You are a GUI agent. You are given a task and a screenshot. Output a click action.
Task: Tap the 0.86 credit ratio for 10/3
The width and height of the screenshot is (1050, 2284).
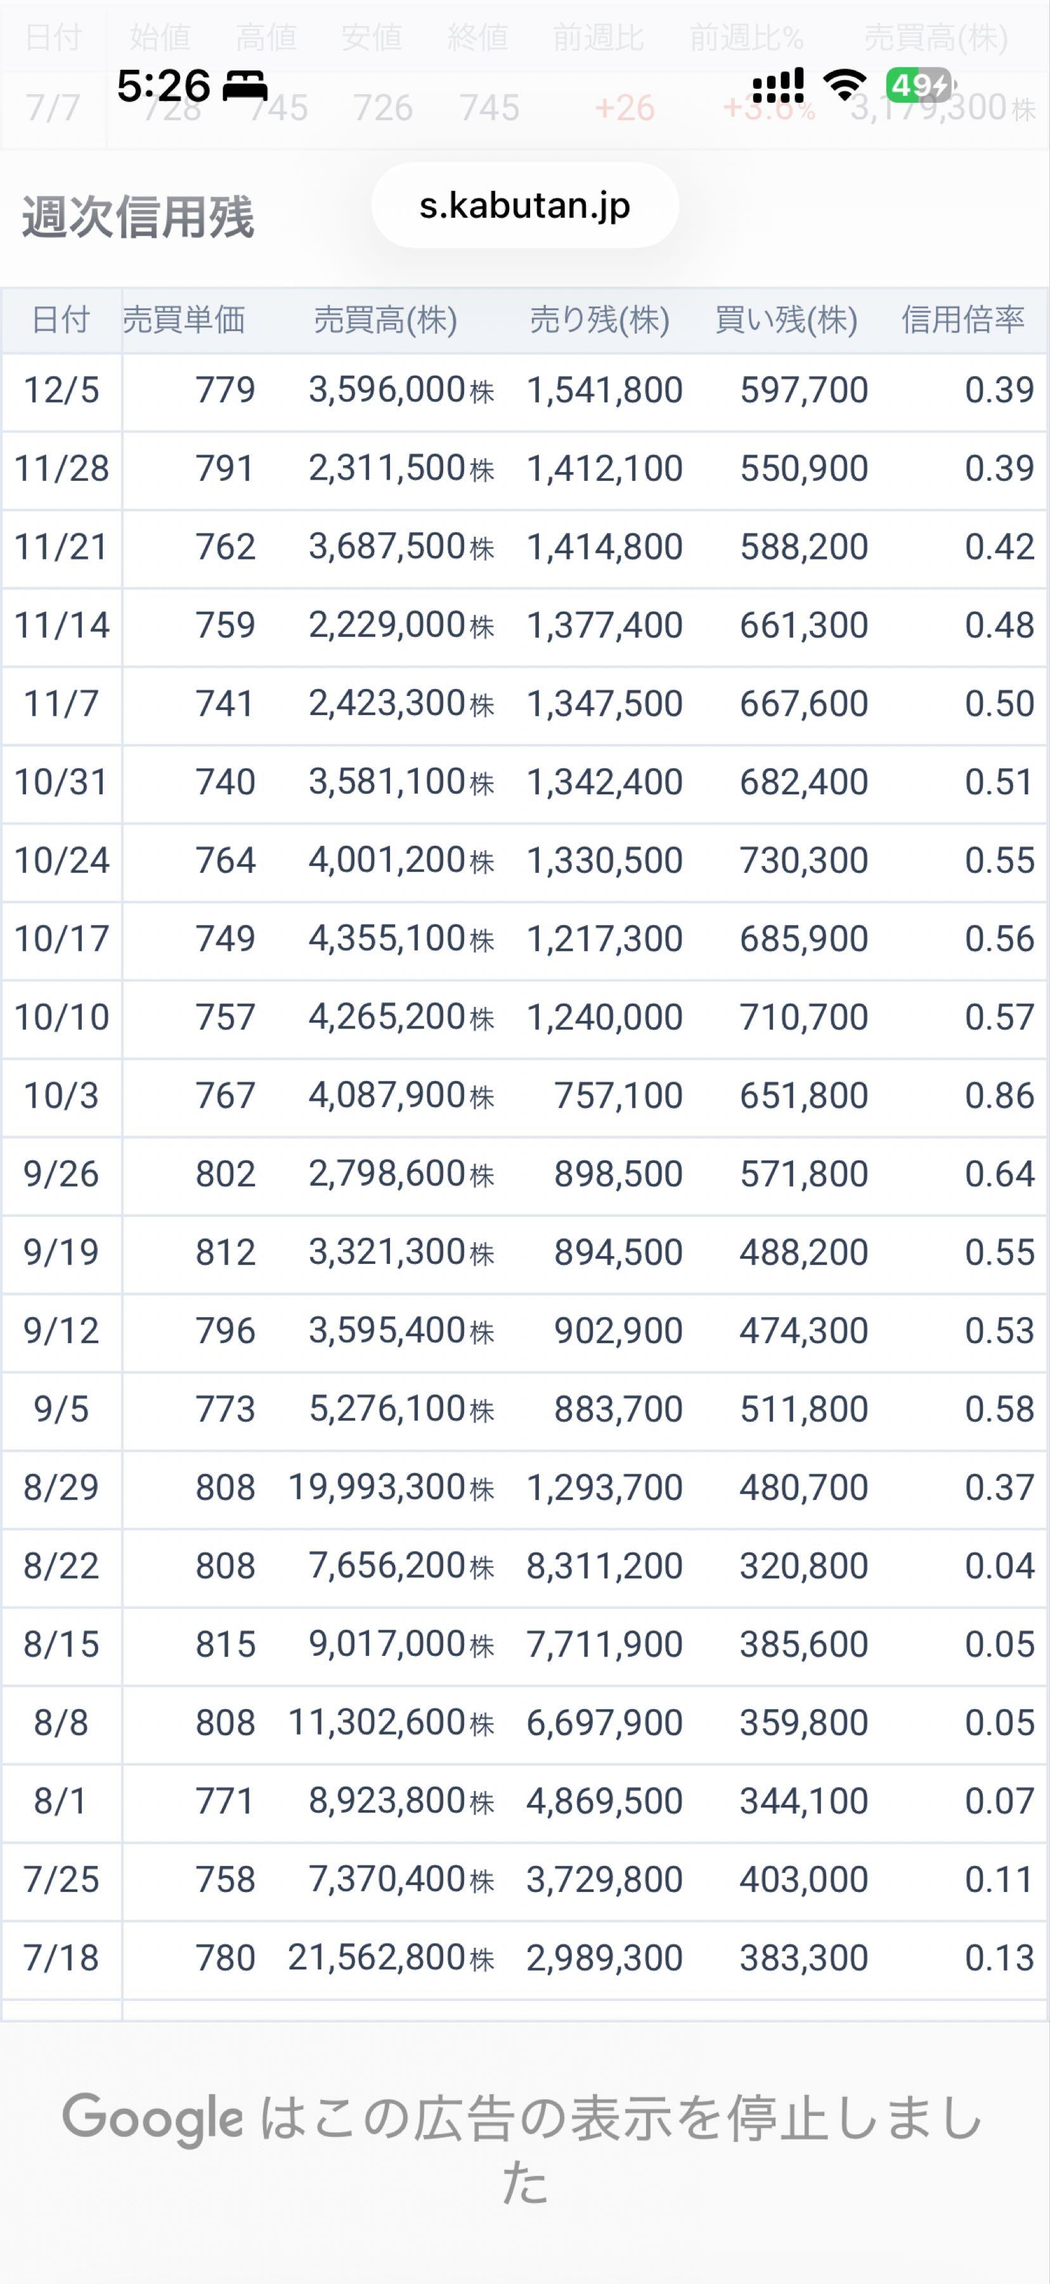tap(999, 1096)
